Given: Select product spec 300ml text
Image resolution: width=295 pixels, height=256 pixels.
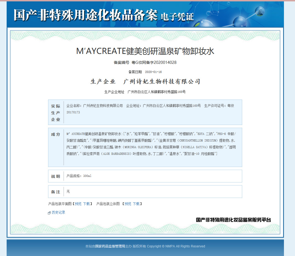Looking at the screenshot, I should click(x=87, y=176).
